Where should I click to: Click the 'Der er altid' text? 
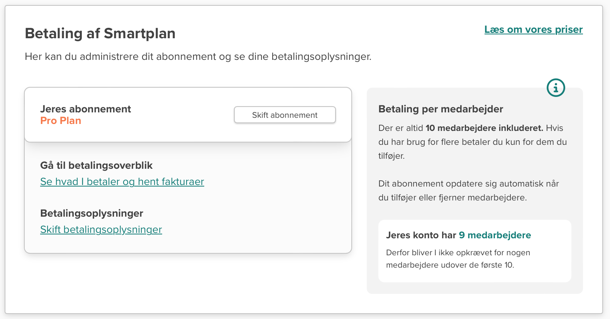[400, 128]
